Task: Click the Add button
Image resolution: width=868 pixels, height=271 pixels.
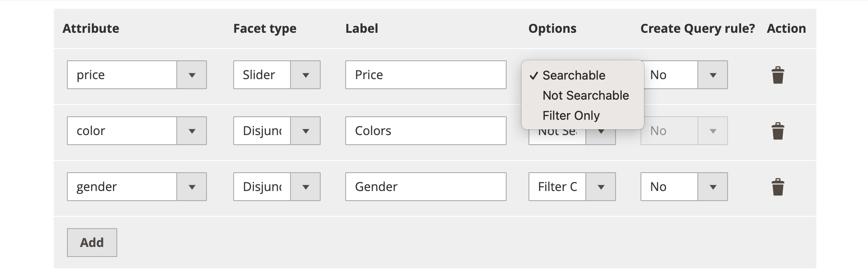Action: click(x=92, y=242)
